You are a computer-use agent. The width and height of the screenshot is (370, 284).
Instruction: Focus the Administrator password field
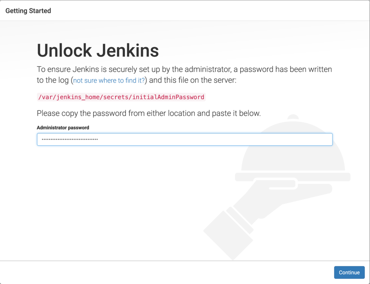[185, 139]
